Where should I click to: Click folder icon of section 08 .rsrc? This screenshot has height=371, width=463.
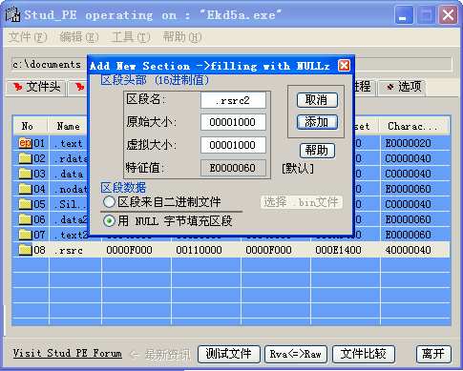[x=26, y=250]
